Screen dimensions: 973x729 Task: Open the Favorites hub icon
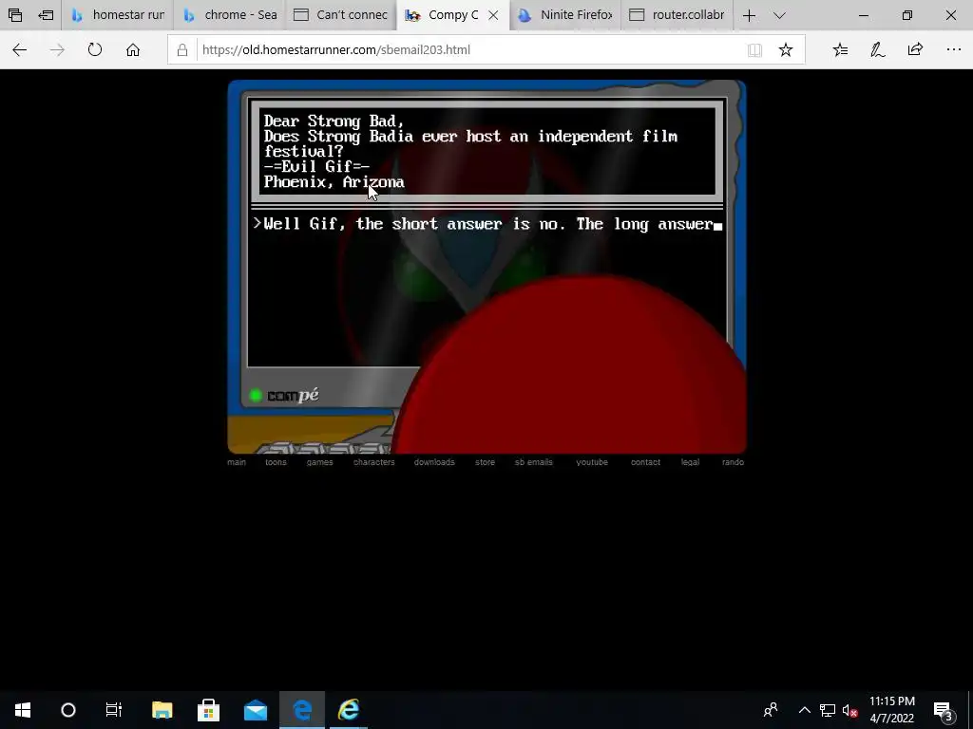(840, 49)
